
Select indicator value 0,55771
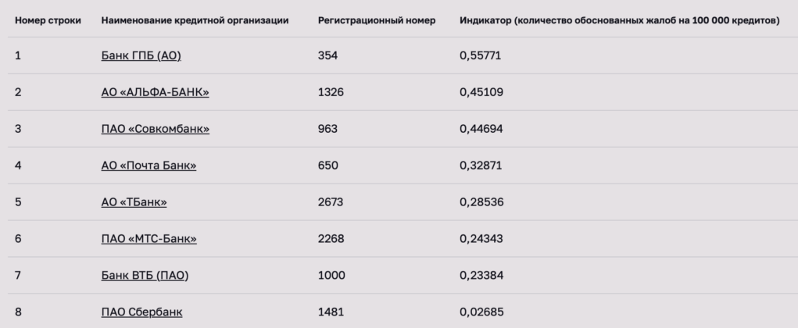click(x=481, y=55)
